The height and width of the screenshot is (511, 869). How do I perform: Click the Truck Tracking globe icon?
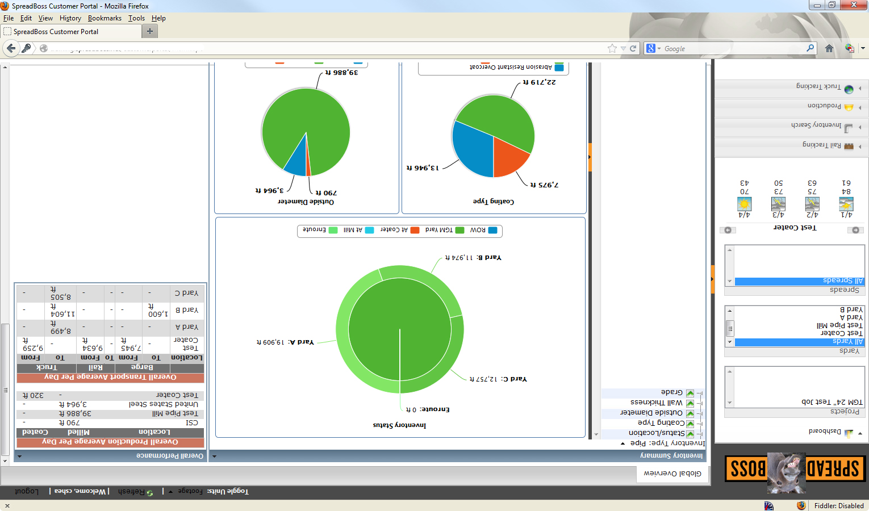point(849,89)
